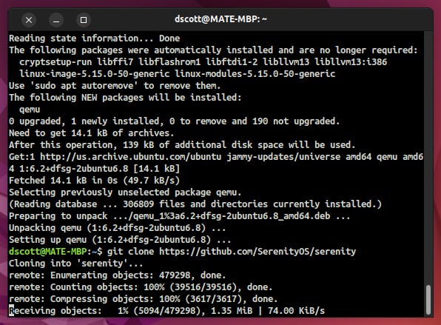Click the GitHub SerenityOS/serenity URL
The height and width of the screenshot is (325, 441).
257,251
